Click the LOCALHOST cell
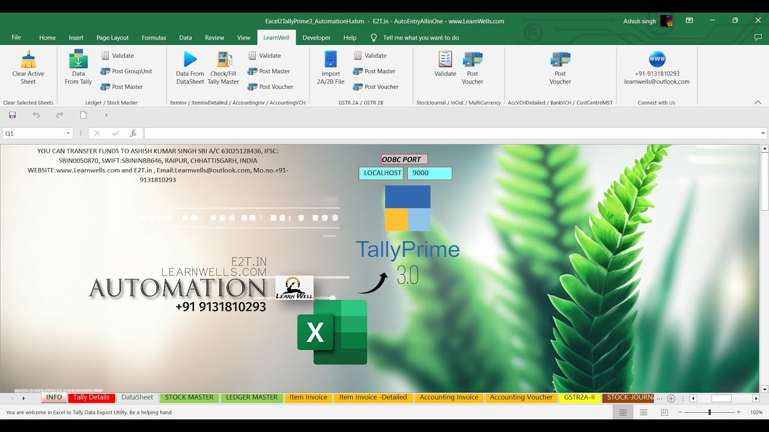Screen dimensions: 769x432 pos(382,173)
